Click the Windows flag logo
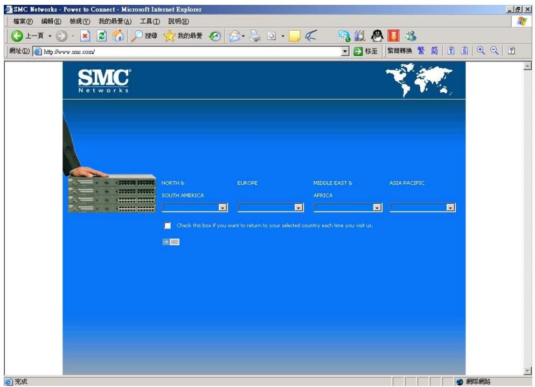Viewport: 535px width, 387px height. click(x=522, y=21)
